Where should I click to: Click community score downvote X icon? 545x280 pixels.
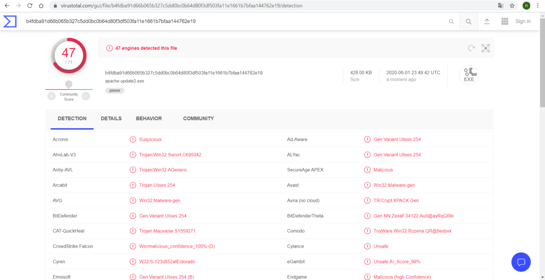click(51, 96)
